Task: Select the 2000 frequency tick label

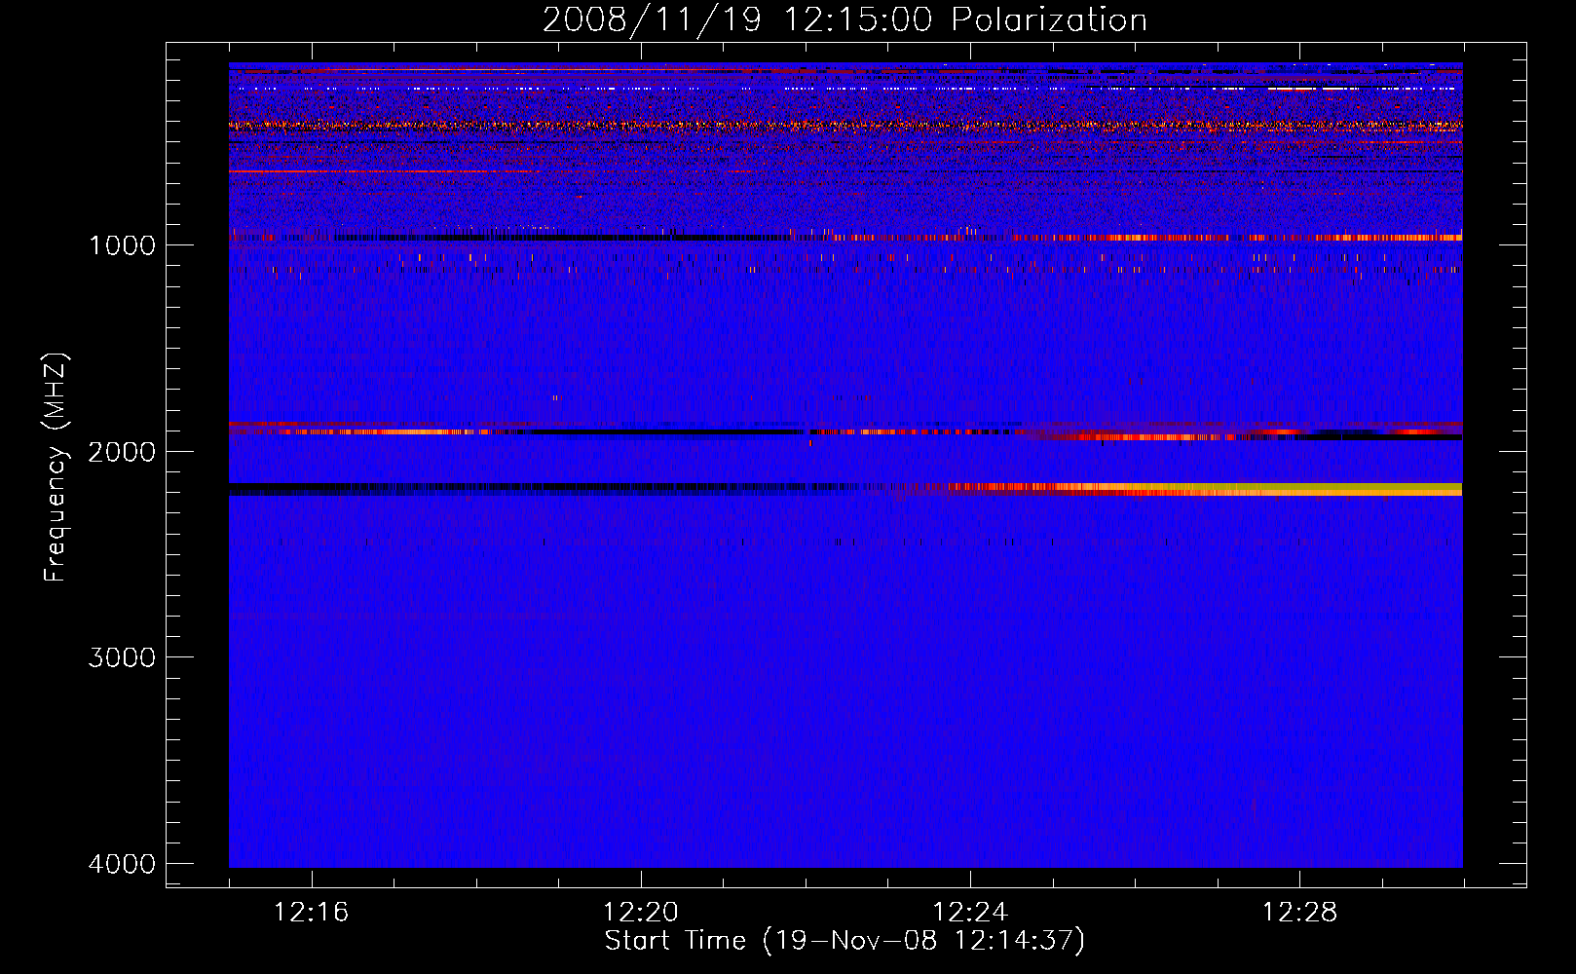Action: click(x=122, y=451)
